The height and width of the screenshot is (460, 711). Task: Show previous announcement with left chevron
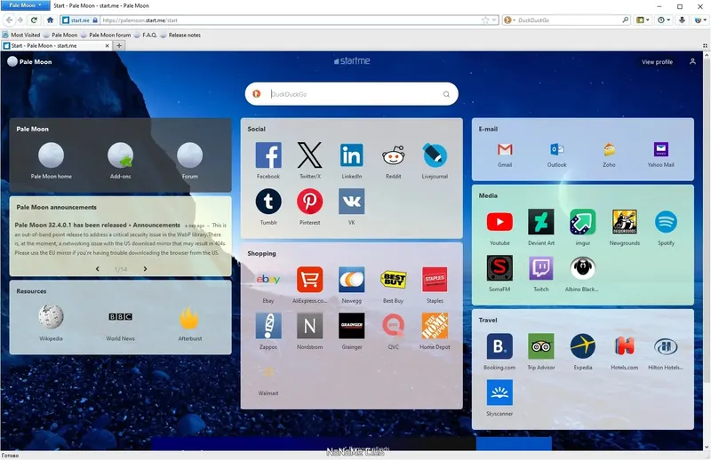pyautogui.click(x=97, y=269)
